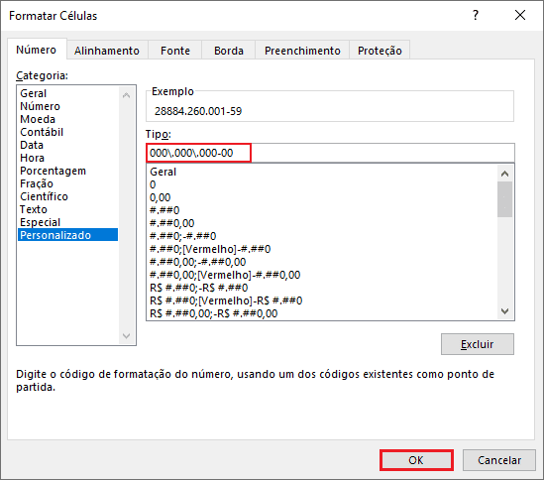This screenshot has height=480, width=544.
Task: Open the help question mark icon
Action: click(476, 15)
